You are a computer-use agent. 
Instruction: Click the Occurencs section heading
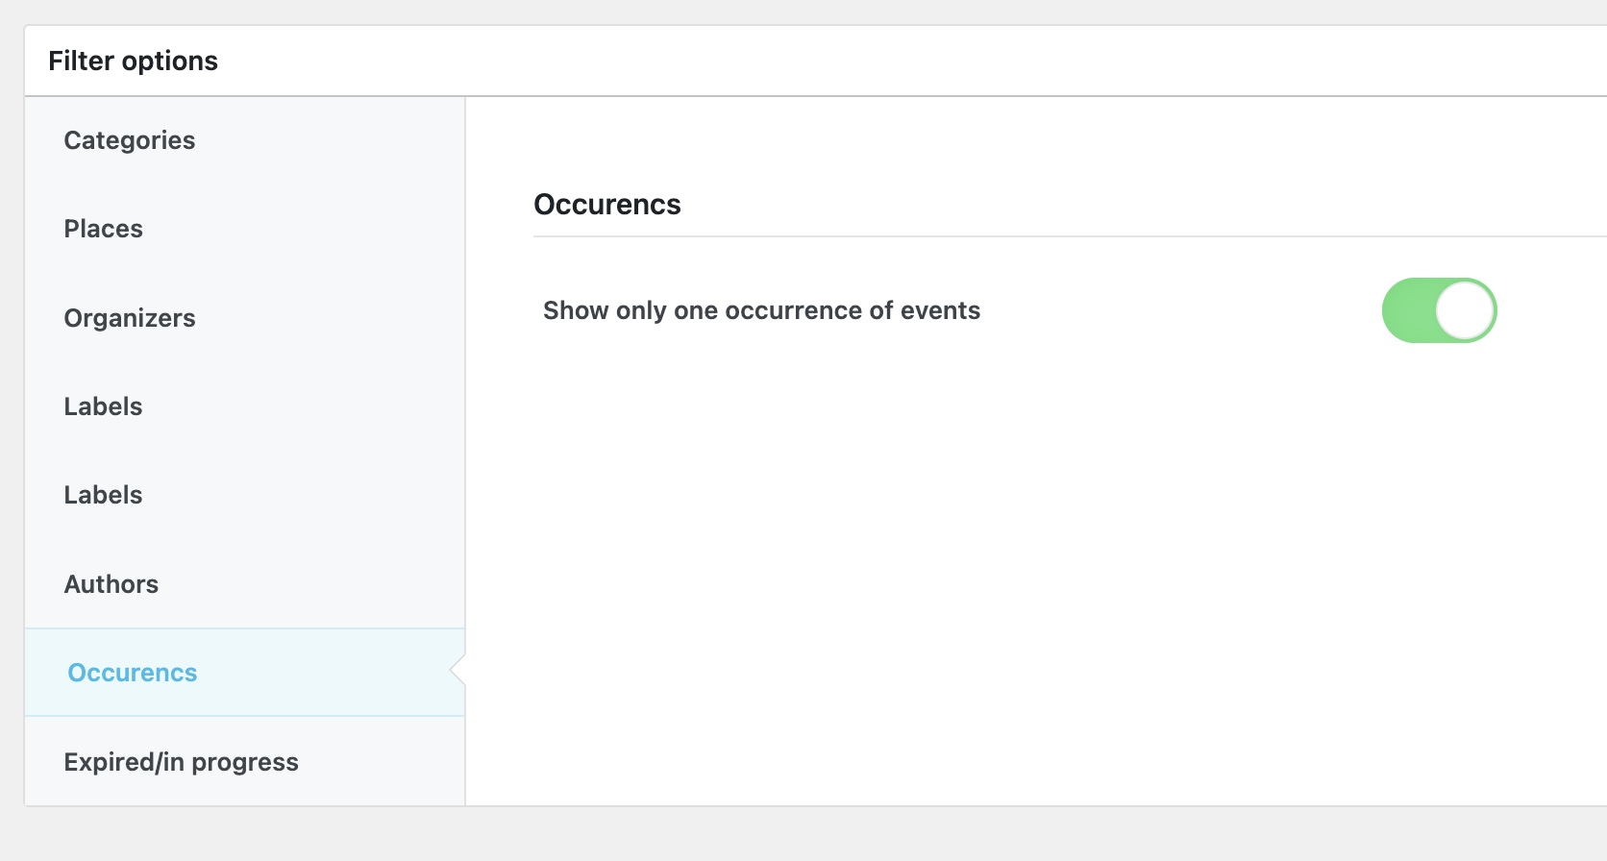[x=607, y=205]
